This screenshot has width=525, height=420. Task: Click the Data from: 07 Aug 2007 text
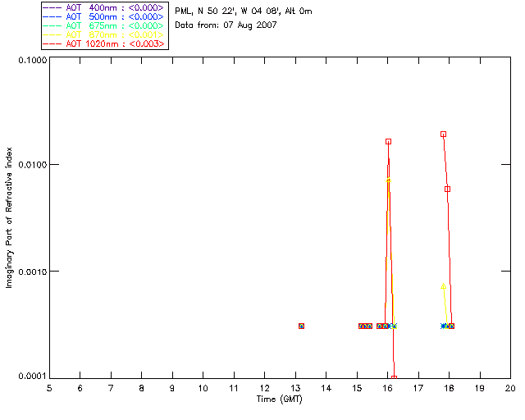click(226, 25)
